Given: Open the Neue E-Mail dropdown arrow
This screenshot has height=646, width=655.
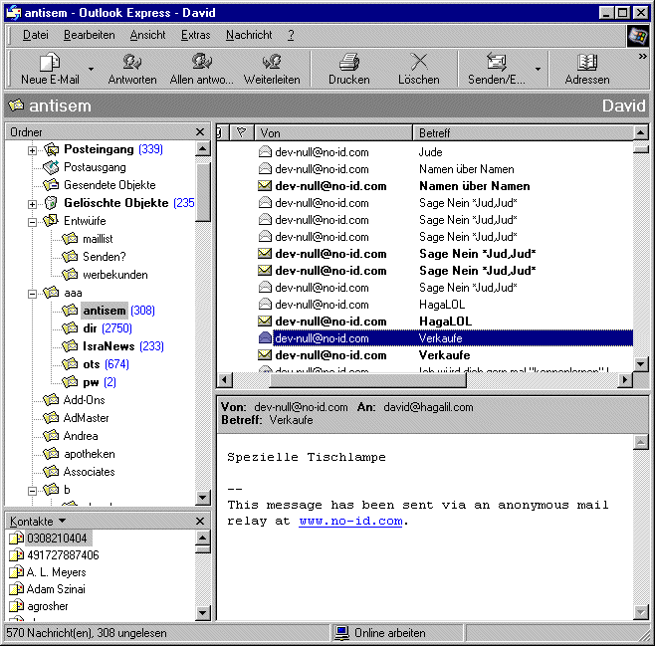Looking at the screenshot, I should coord(92,70).
